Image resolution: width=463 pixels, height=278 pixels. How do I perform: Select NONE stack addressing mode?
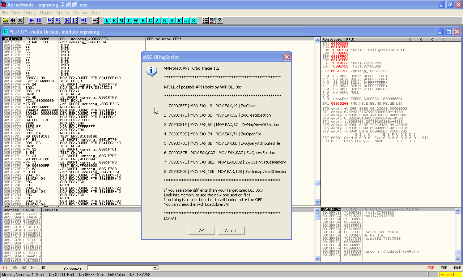[457, 268]
